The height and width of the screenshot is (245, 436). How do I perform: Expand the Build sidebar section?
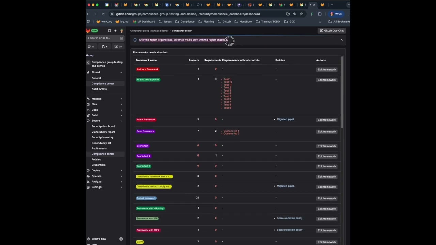pos(105,115)
